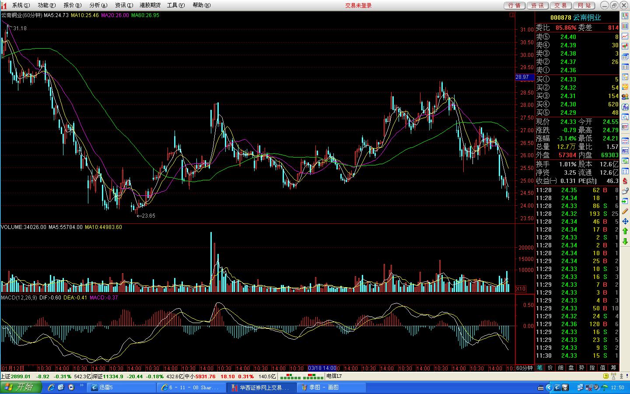Open the 分析 menu
This screenshot has width=630, height=394.
click(x=98, y=5)
